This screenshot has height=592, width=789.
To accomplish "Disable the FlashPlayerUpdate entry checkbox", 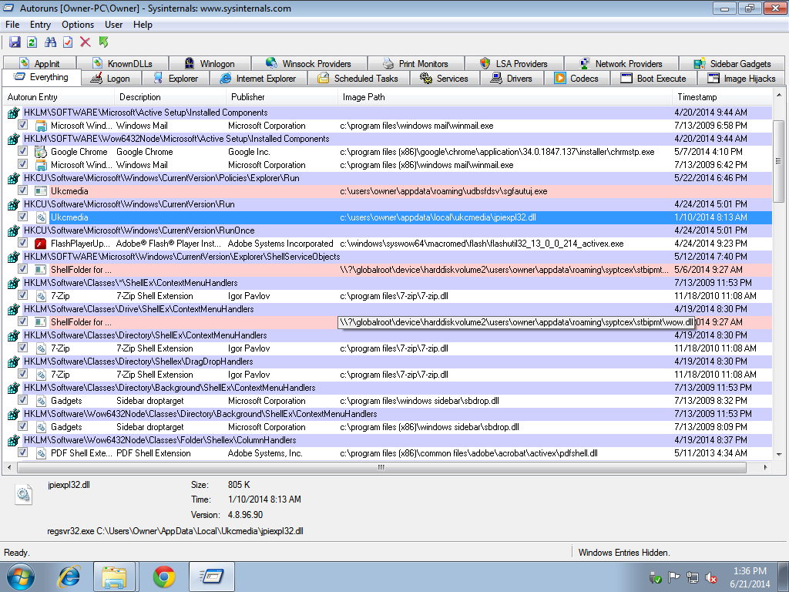I will tap(23, 244).
